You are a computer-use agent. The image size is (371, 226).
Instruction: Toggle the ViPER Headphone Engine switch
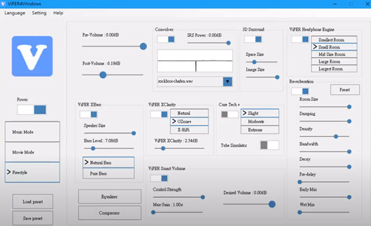tap(300, 39)
